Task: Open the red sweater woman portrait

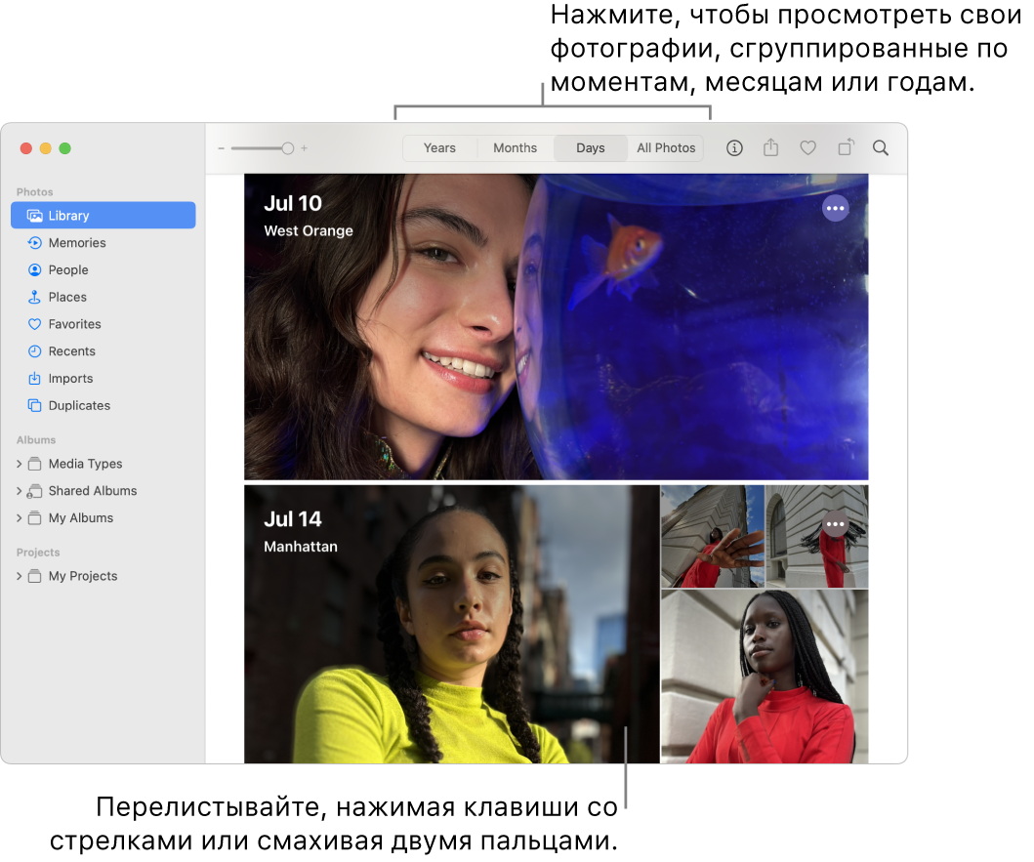Action: (x=765, y=677)
